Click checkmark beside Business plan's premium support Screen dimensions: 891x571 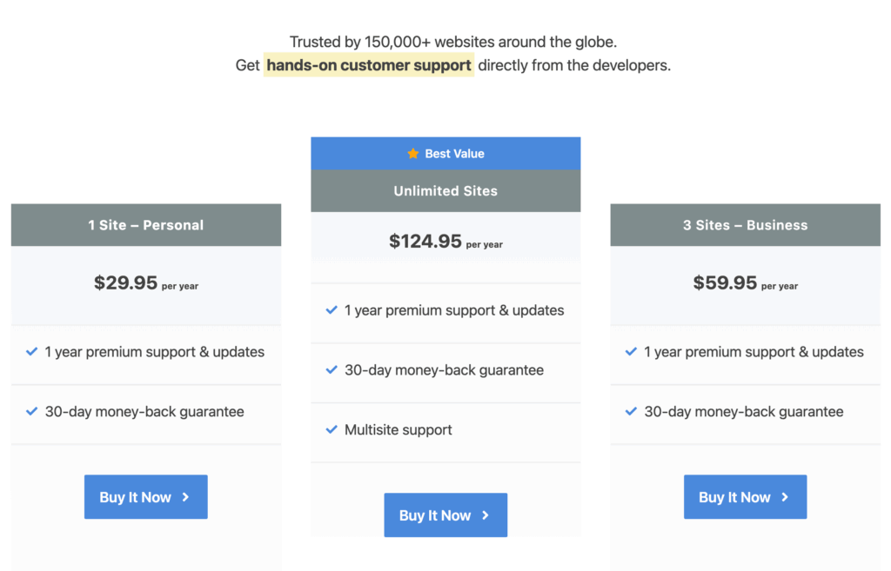pyautogui.click(x=632, y=352)
